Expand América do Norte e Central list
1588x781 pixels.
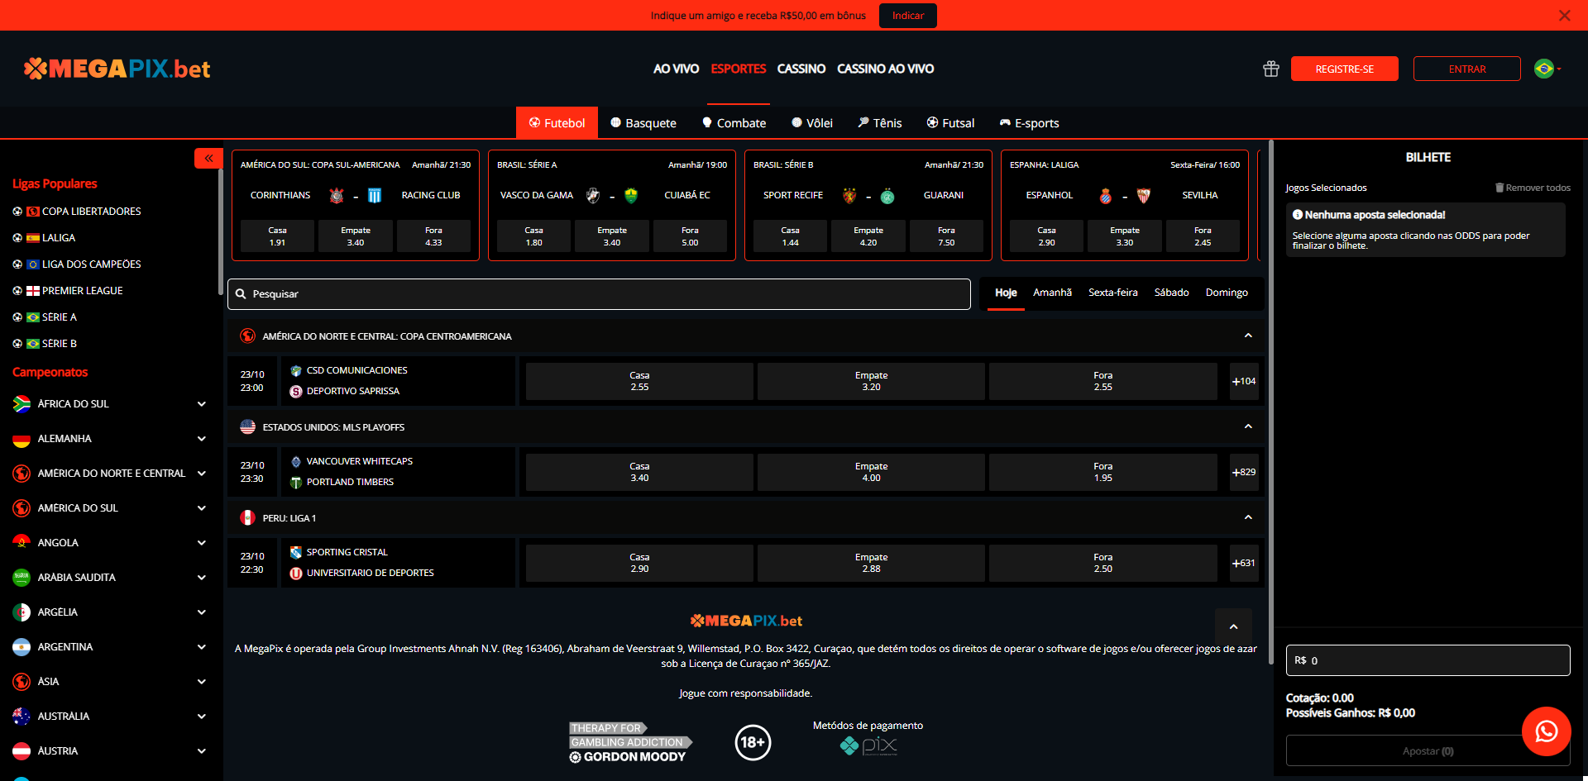[202, 474]
